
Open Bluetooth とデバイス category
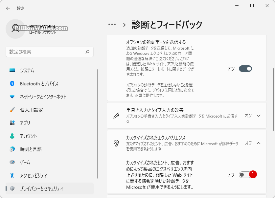coord(50,84)
